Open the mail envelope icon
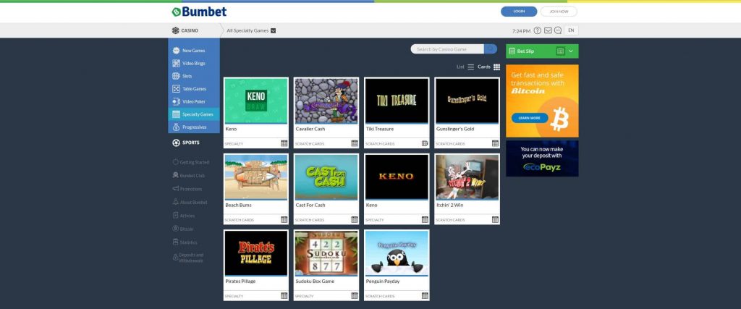Screen dimensions: 741x309 click(x=548, y=30)
